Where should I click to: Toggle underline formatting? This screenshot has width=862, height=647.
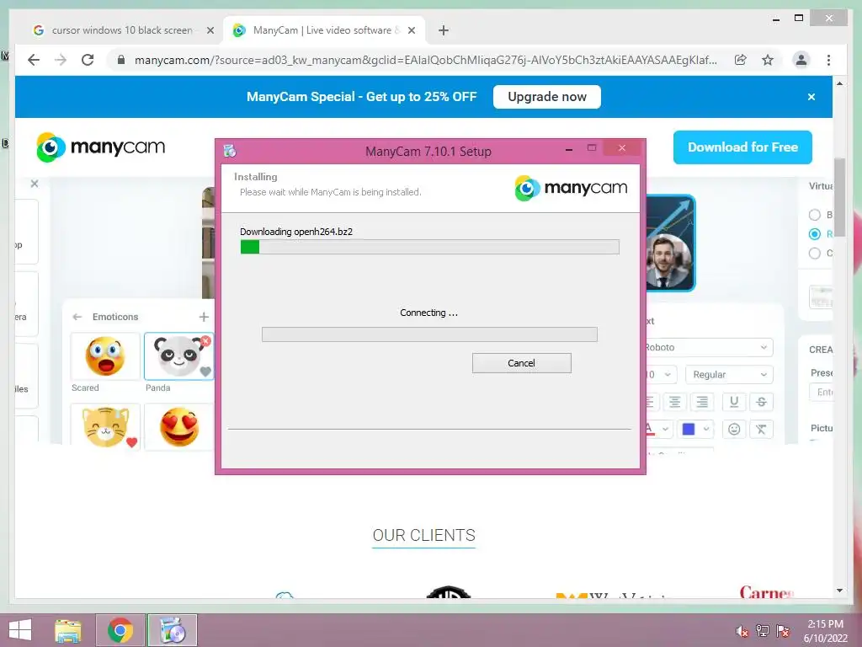(734, 402)
